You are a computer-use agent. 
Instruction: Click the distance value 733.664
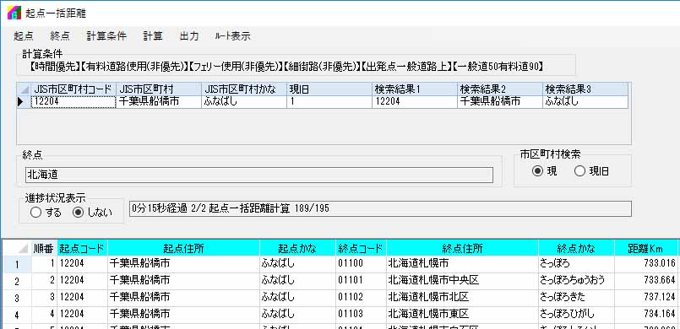pyautogui.click(x=645, y=281)
